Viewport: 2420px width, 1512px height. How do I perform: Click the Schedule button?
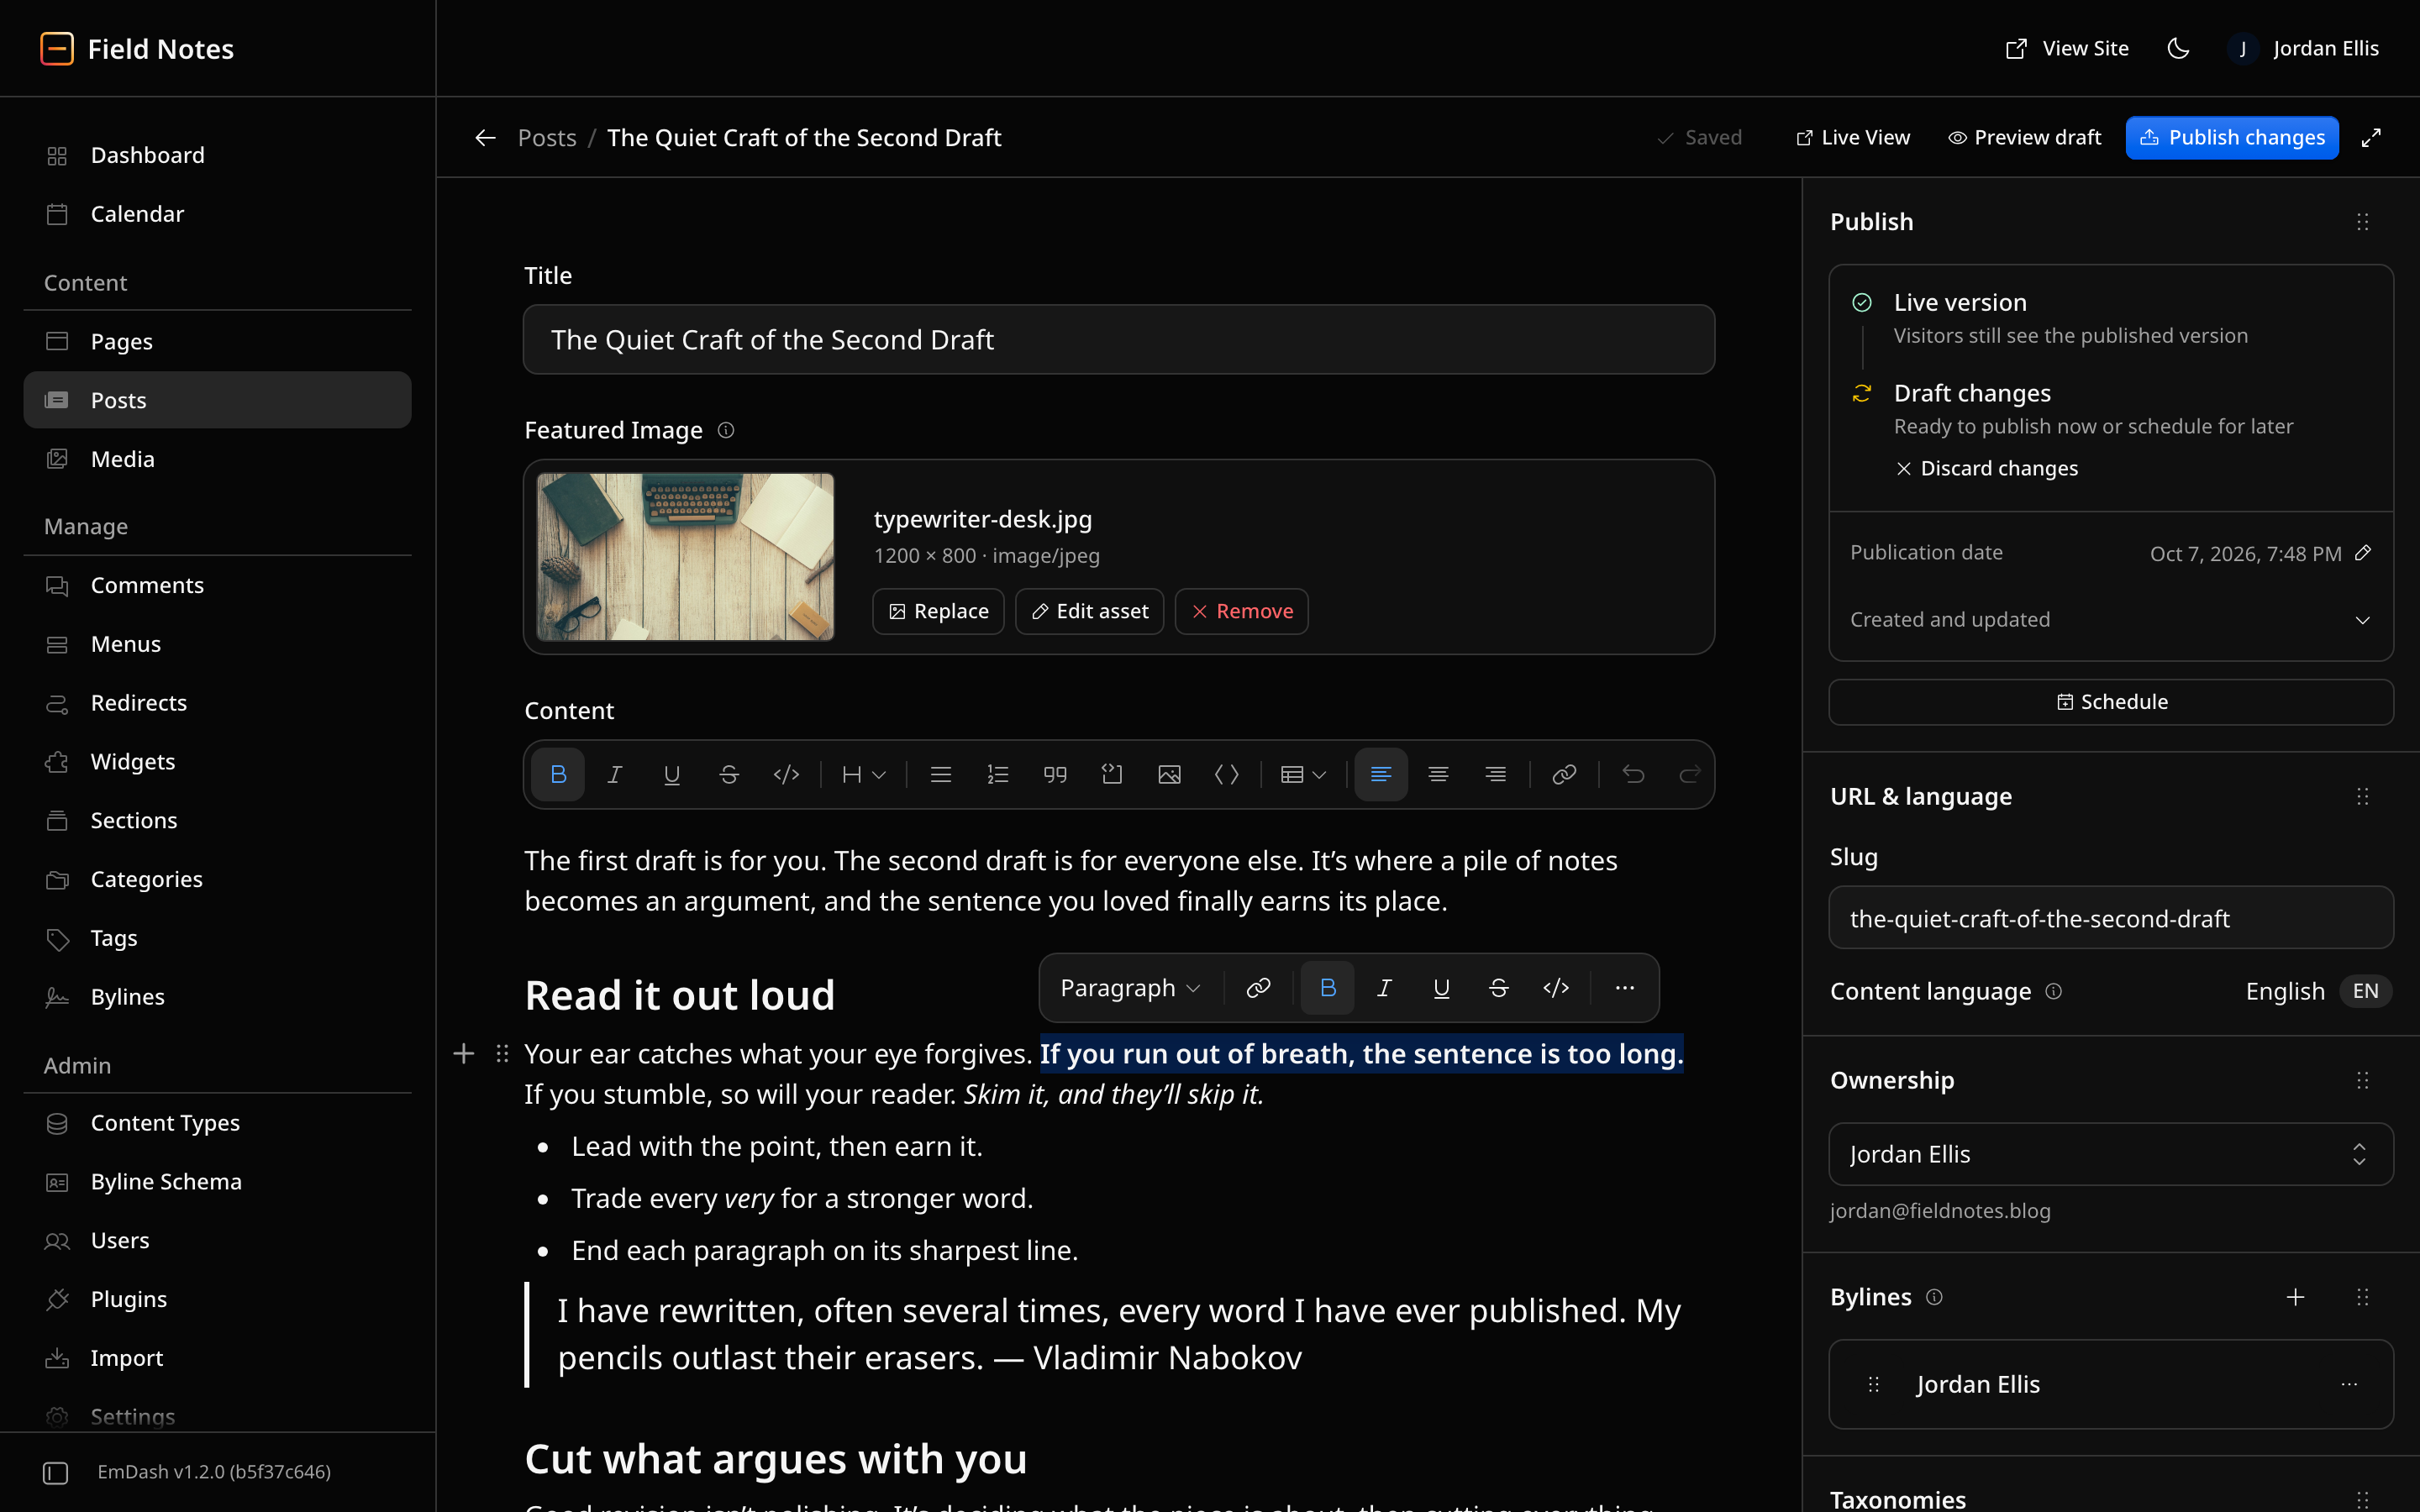2111,702
